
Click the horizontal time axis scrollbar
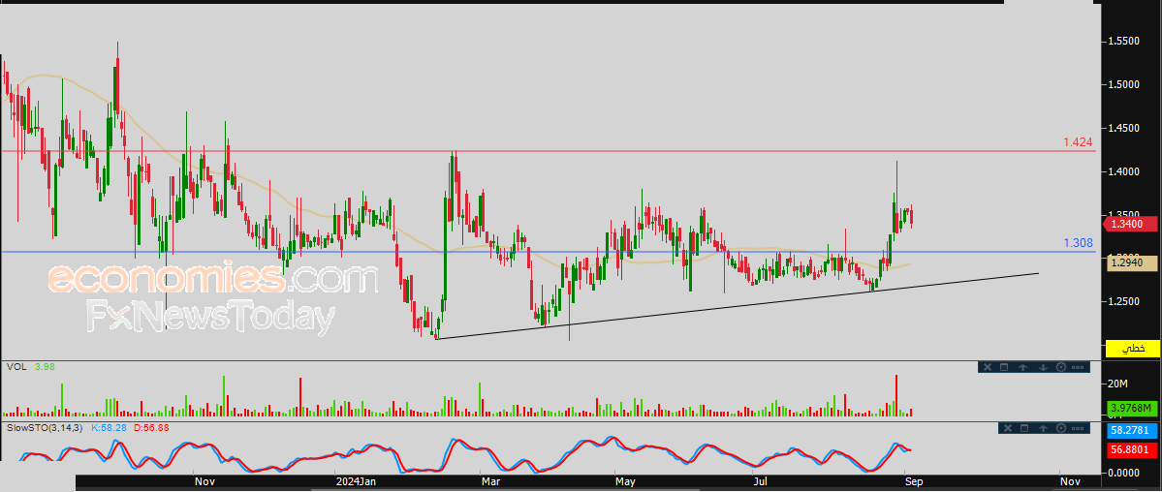point(581,481)
